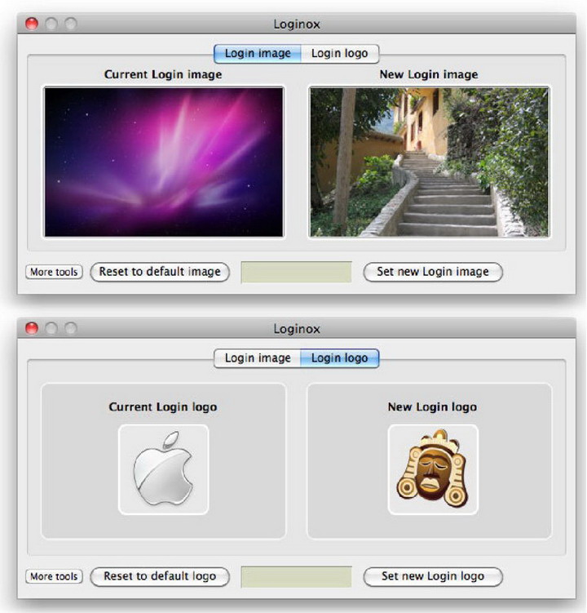Switch to Login logo tab in top window
Screen dimensions: 587x613
coord(340,54)
